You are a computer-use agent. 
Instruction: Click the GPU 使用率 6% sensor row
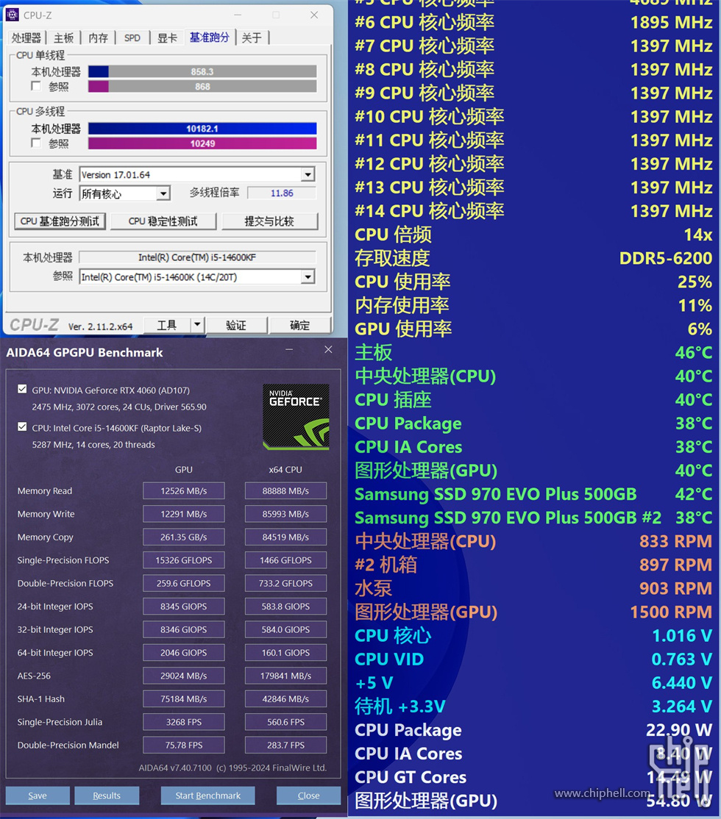[x=533, y=329]
